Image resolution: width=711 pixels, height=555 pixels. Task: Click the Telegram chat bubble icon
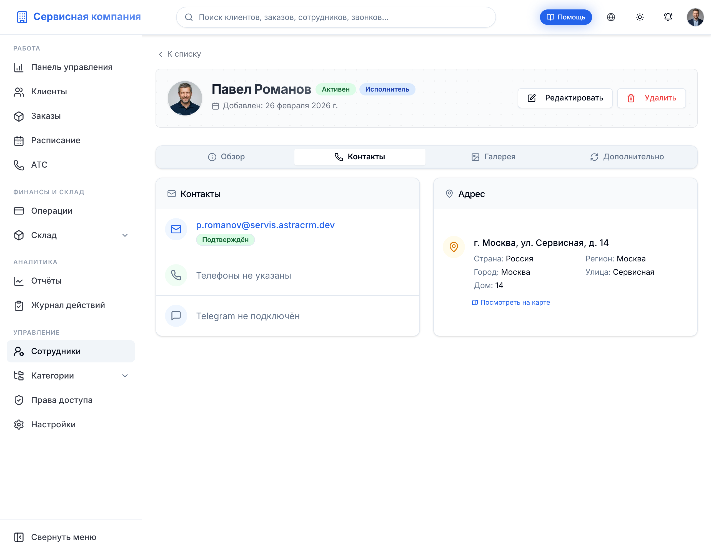pos(176,316)
